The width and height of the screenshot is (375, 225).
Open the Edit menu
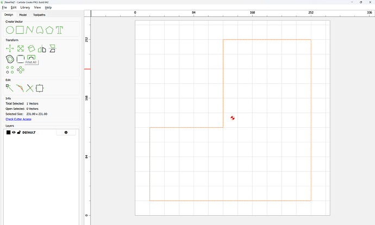tap(14, 8)
